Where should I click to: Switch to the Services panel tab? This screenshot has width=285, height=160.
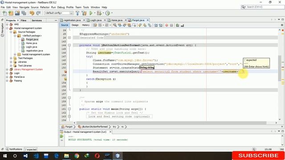pos(37,20)
